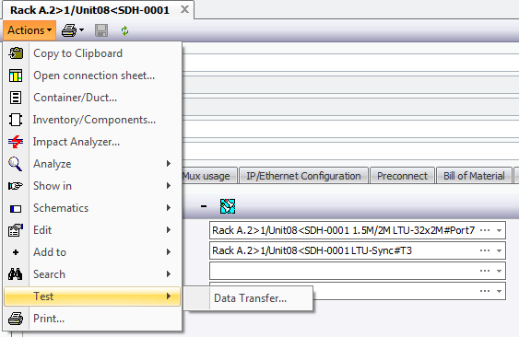519x337 pixels.
Task: Click the printer icon beside Print
Action: pos(16,319)
